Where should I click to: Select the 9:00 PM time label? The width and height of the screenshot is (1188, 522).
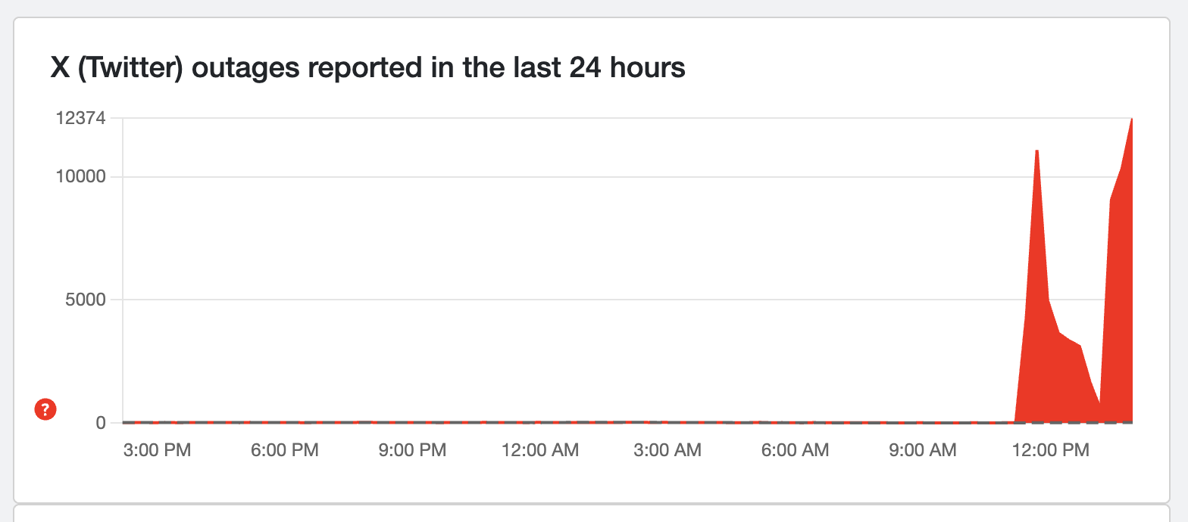click(x=412, y=450)
